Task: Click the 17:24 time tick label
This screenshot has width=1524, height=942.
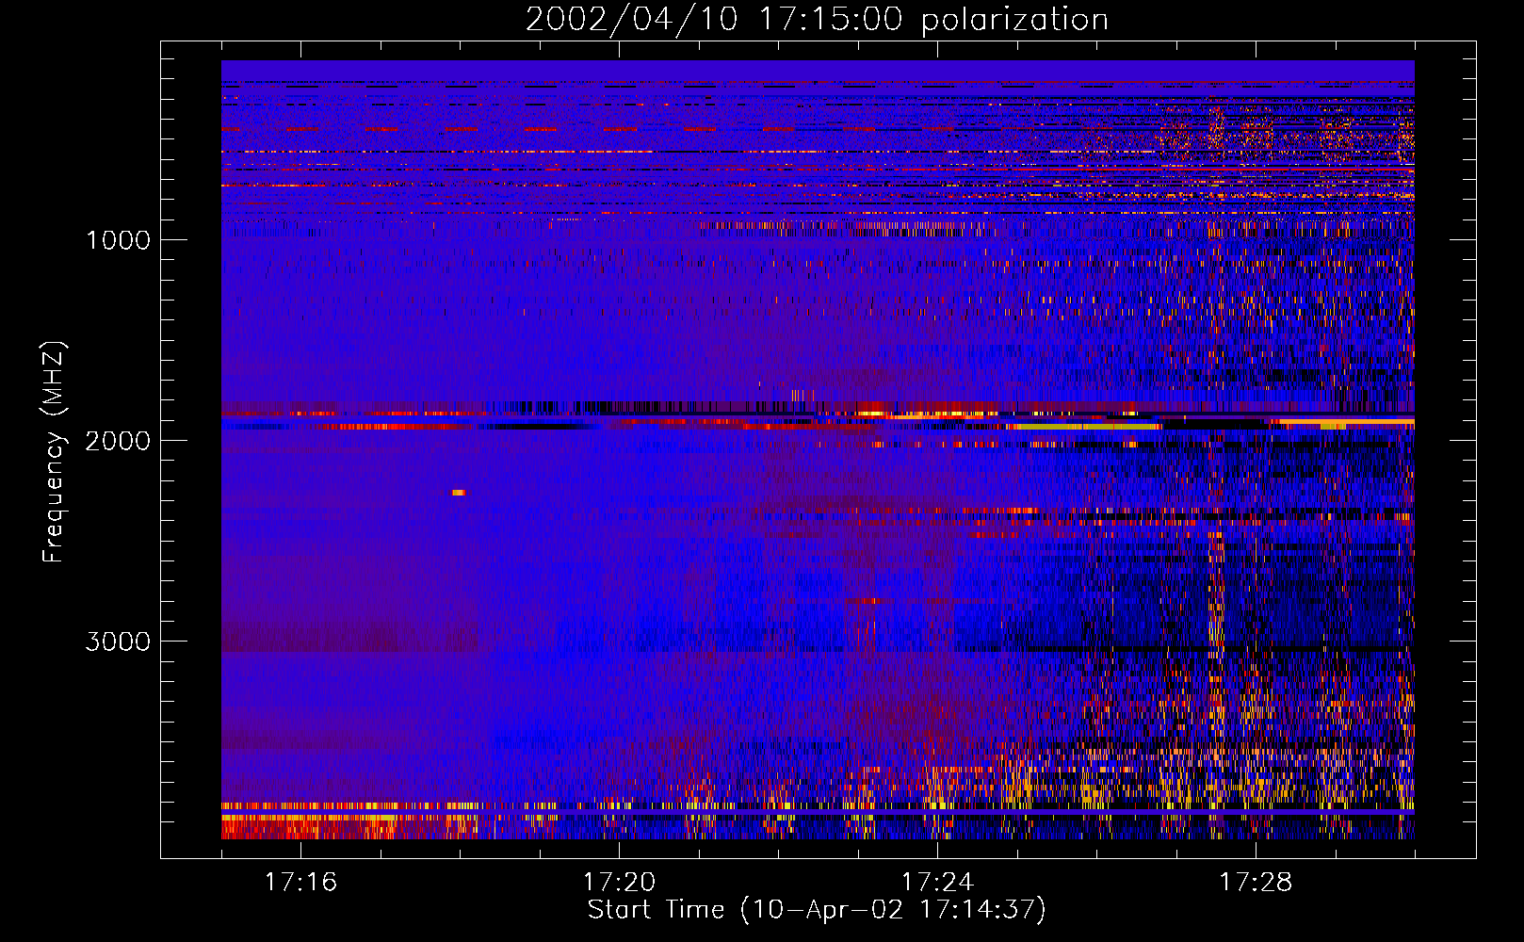Action: [937, 882]
